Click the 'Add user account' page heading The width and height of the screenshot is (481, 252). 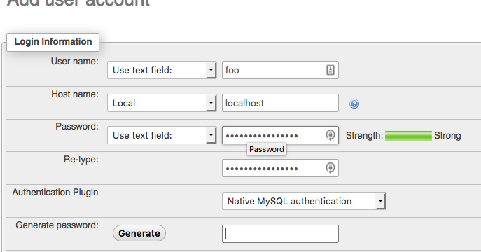coord(78,3)
